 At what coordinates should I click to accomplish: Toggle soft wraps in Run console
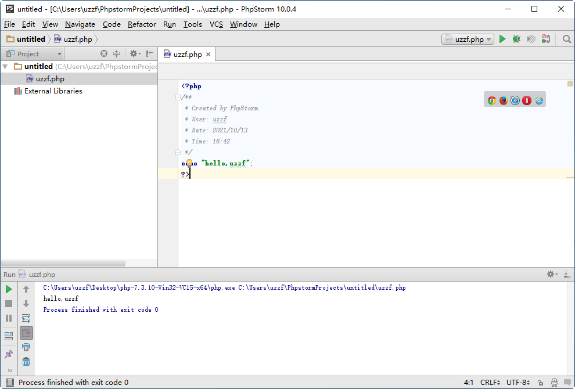pos(26,318)
